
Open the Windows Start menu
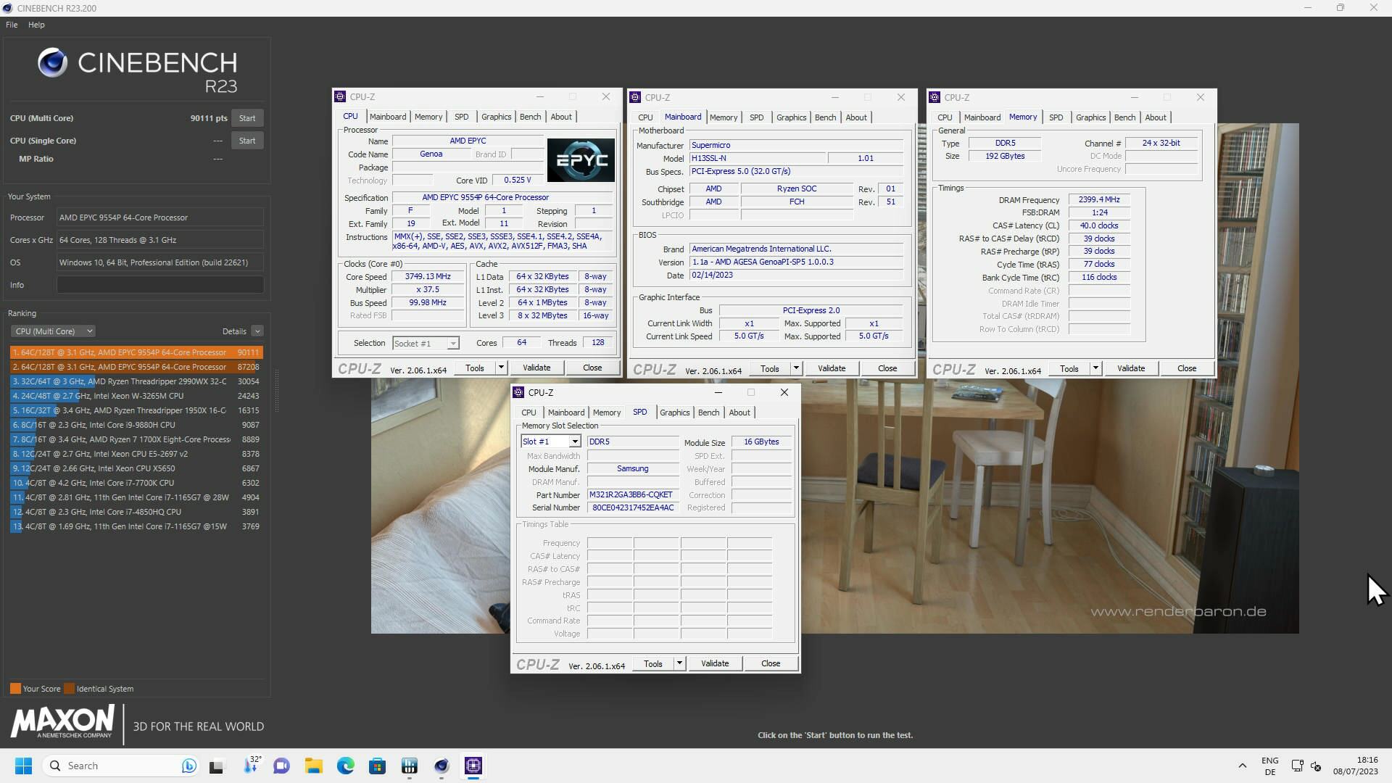23,766
